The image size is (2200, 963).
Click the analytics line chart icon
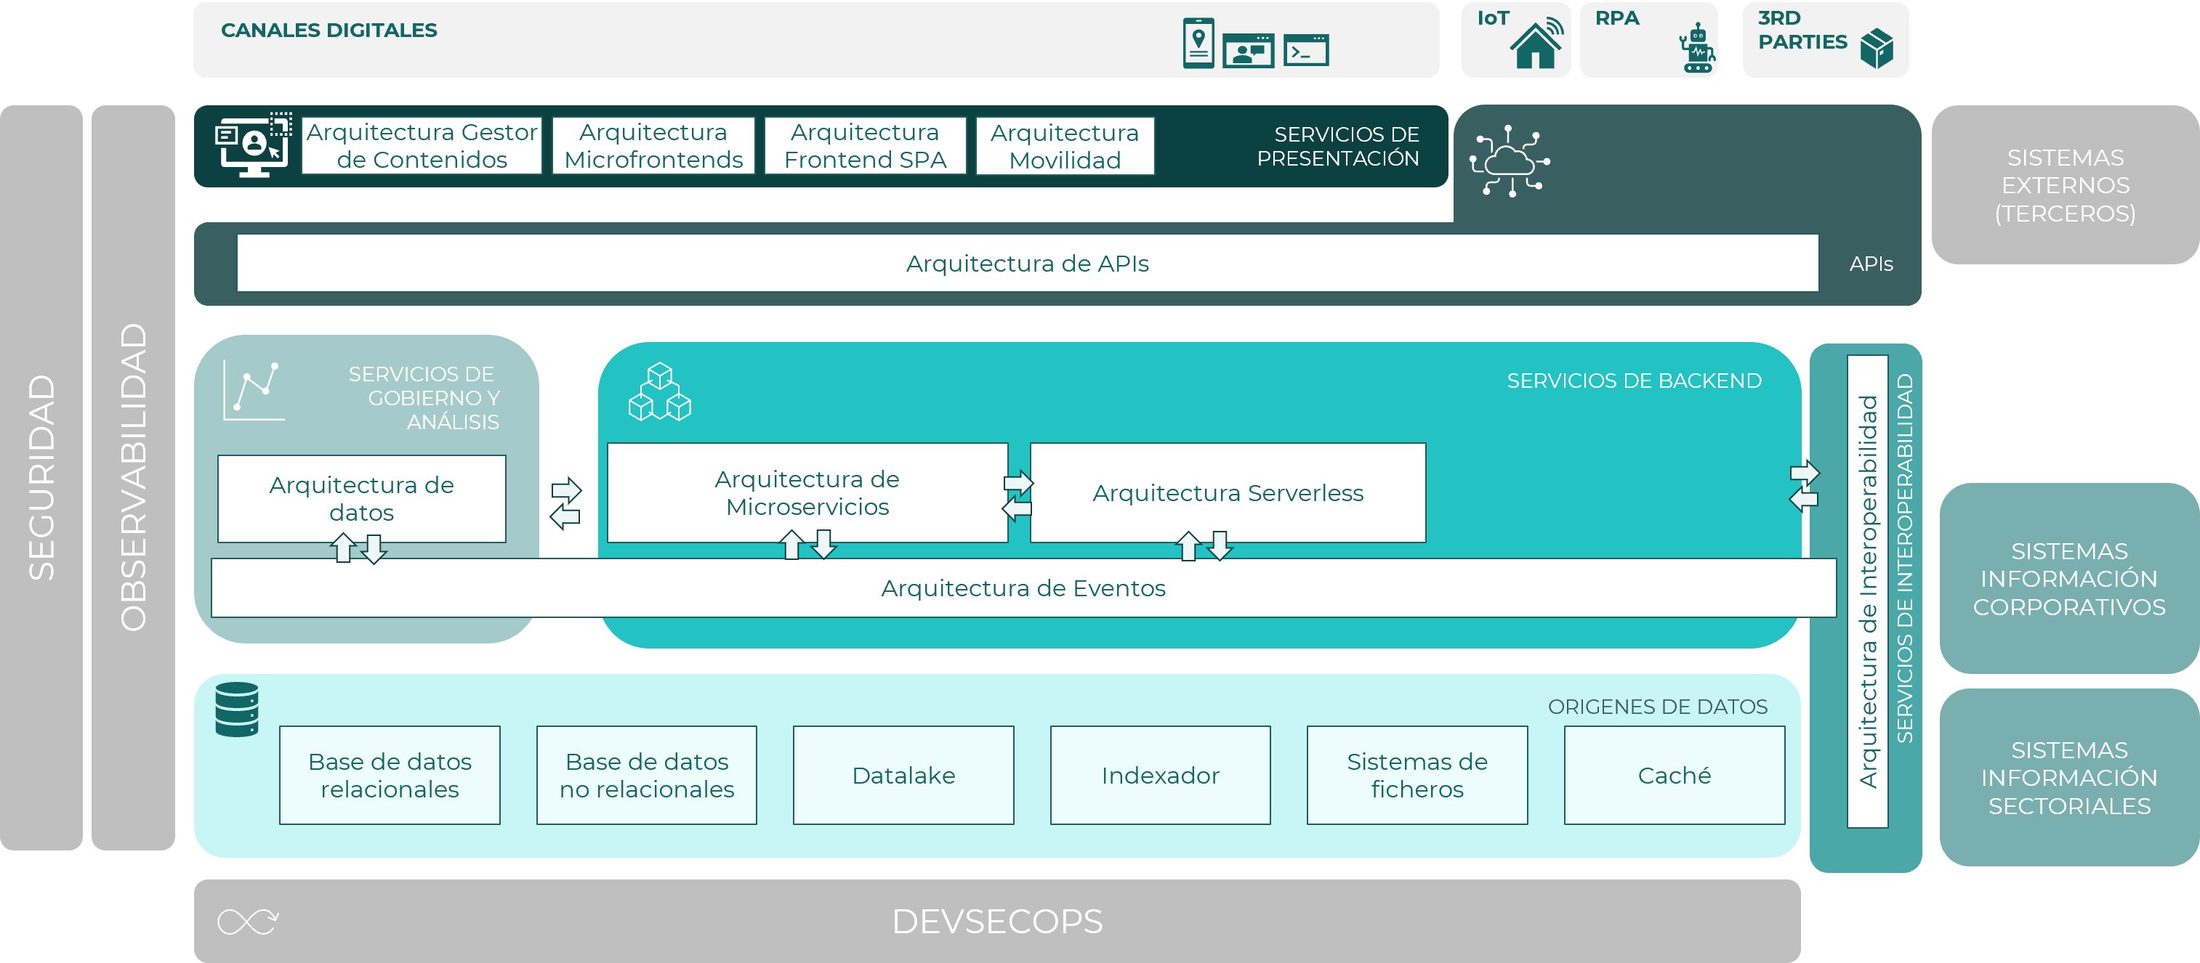(x=254, y=390)
